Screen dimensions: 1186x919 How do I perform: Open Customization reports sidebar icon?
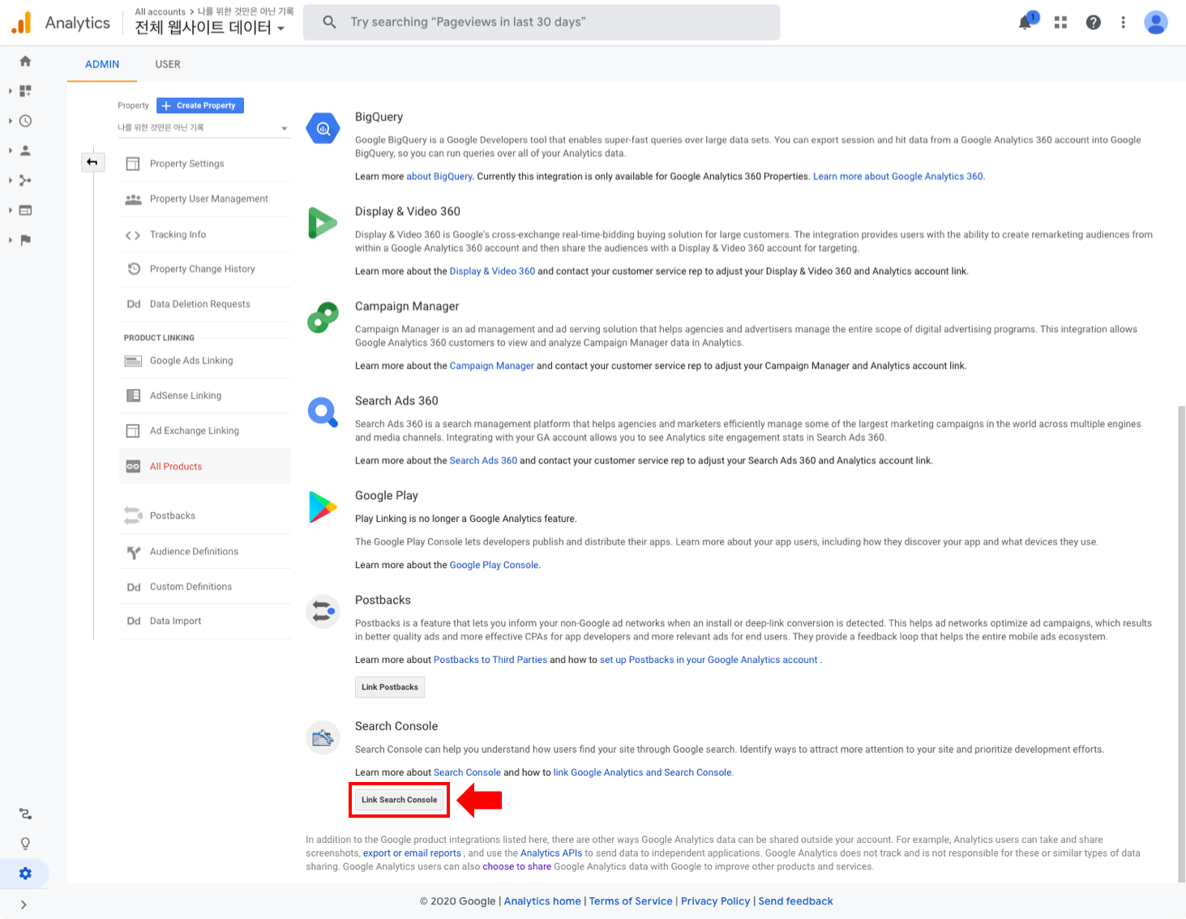(x=25, y=91)
